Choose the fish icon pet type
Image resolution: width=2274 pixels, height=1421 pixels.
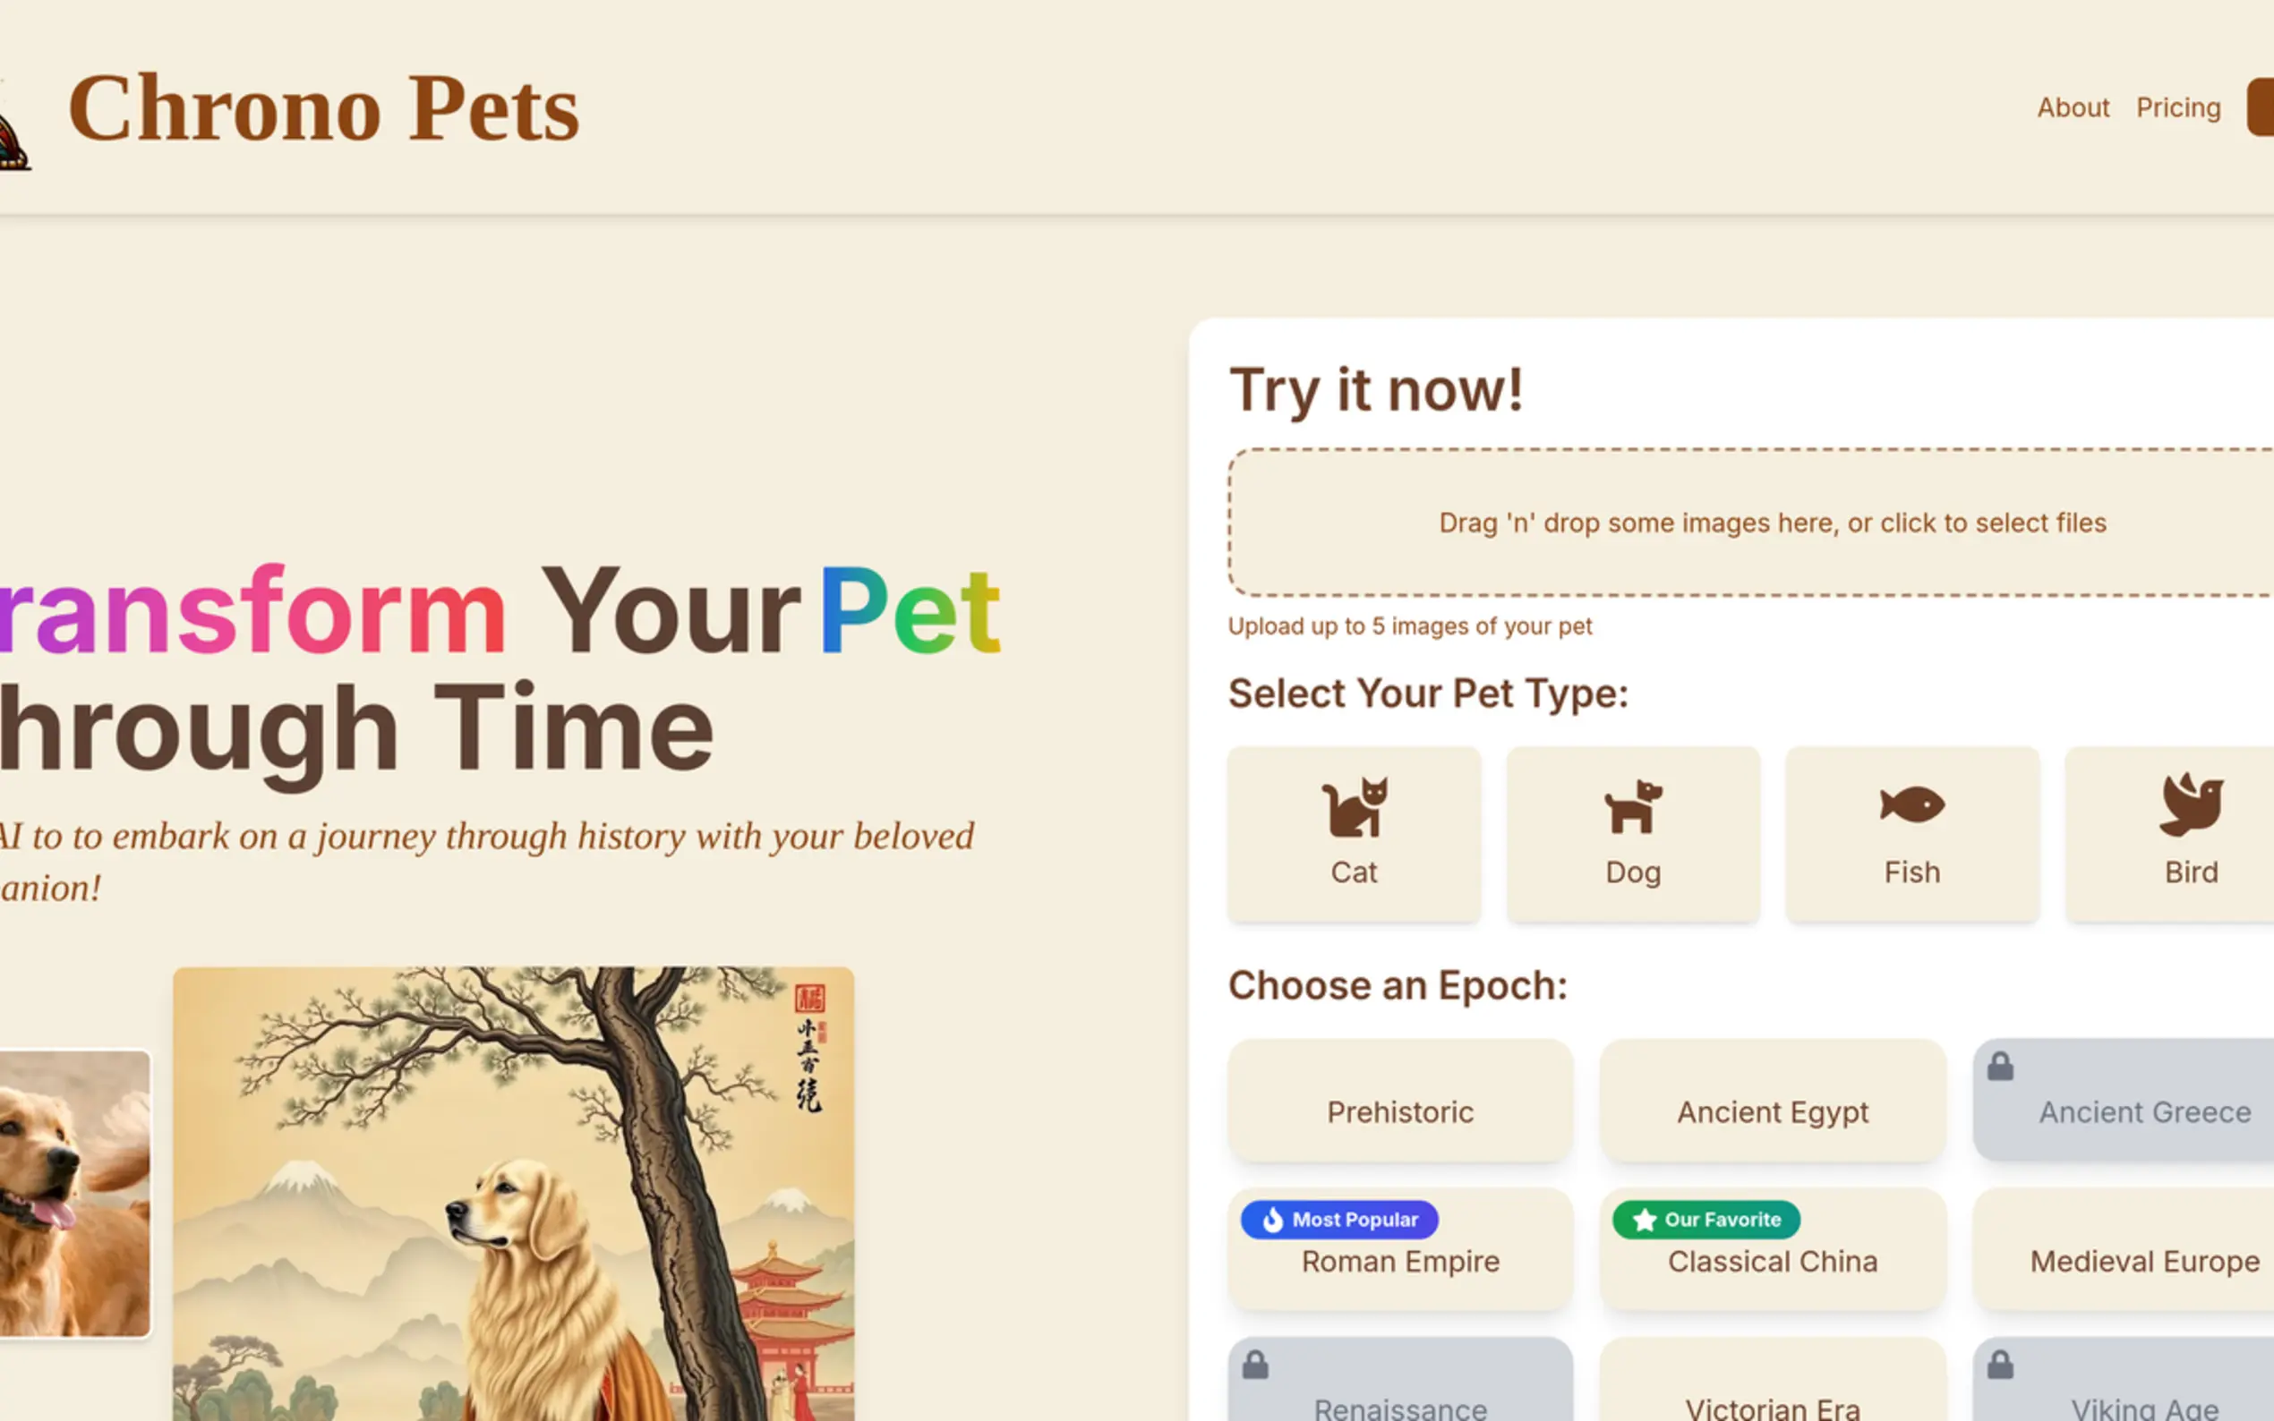pyautogui.click(x=1911, y=805)
